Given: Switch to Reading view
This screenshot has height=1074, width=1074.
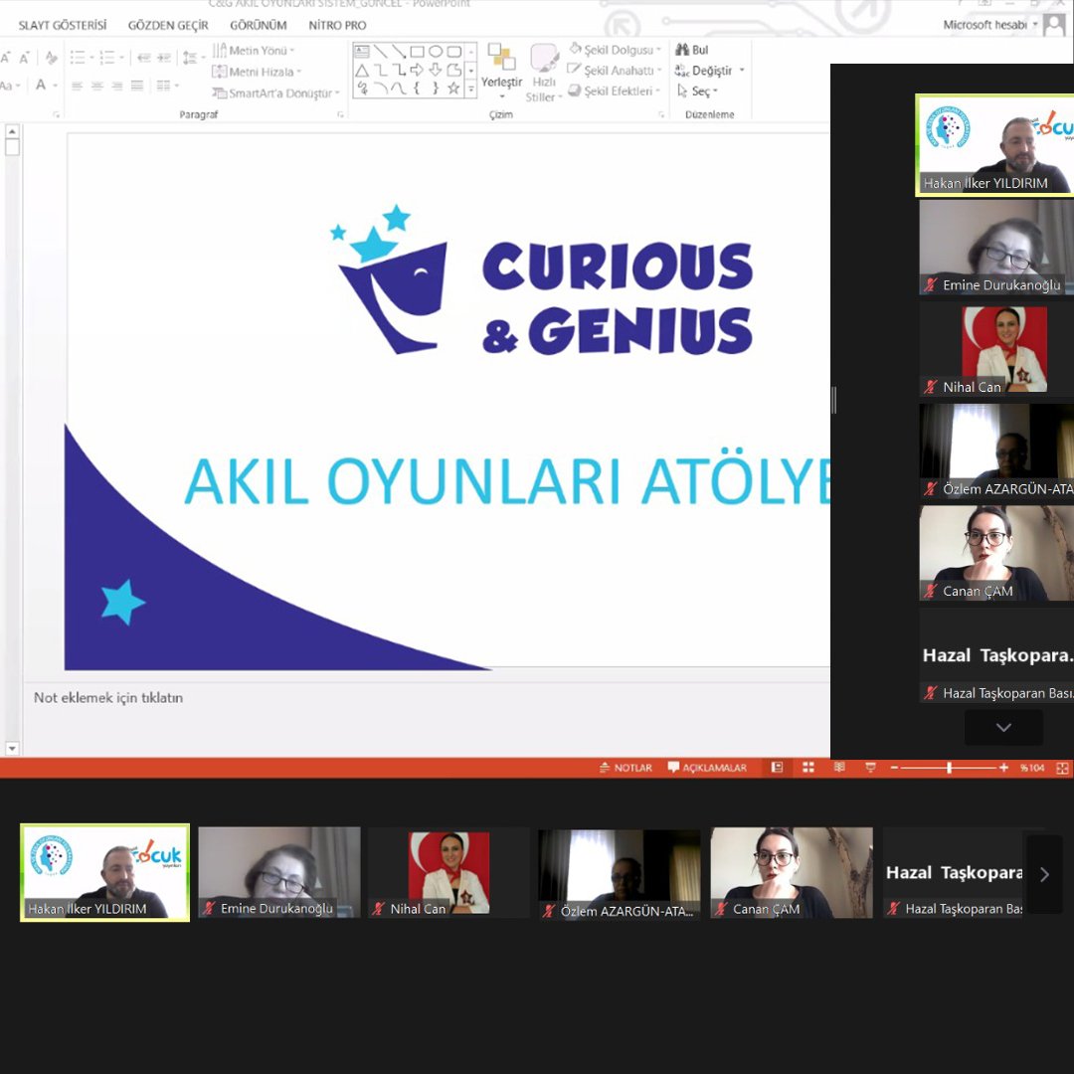Looking at the screenshot, I should tap(839, 768).
